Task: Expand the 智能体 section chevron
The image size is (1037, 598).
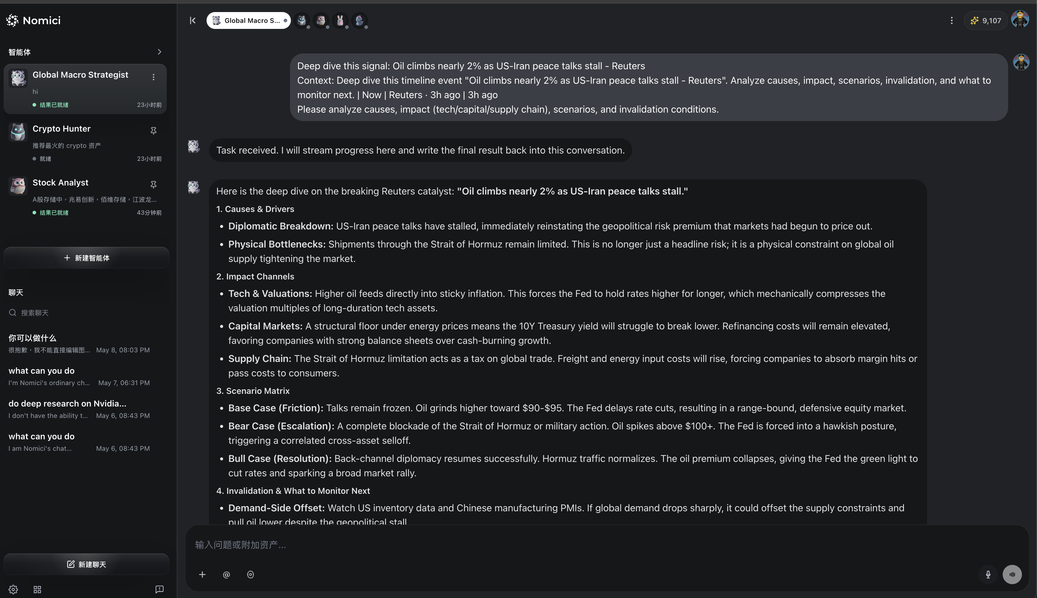Action: click(x=159, y=52)
